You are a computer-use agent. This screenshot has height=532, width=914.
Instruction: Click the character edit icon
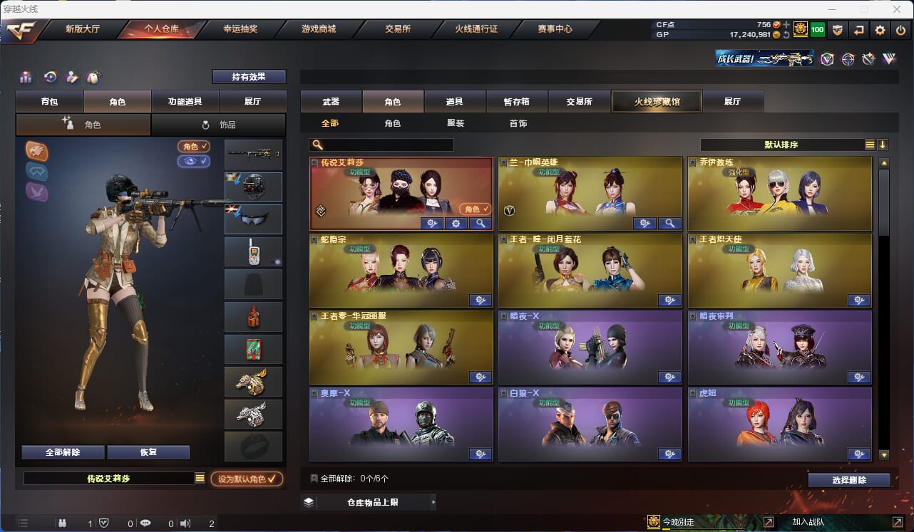coord(71,77)
